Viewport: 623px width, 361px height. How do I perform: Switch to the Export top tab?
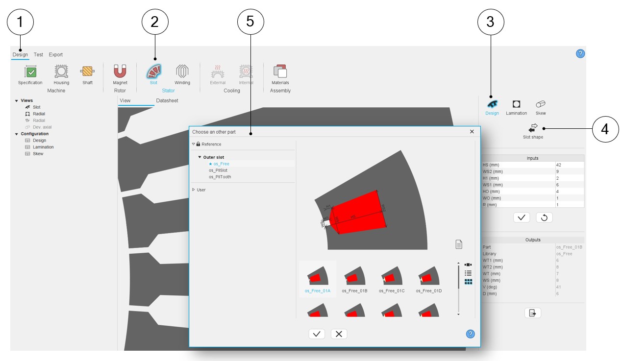coord(55,55)
